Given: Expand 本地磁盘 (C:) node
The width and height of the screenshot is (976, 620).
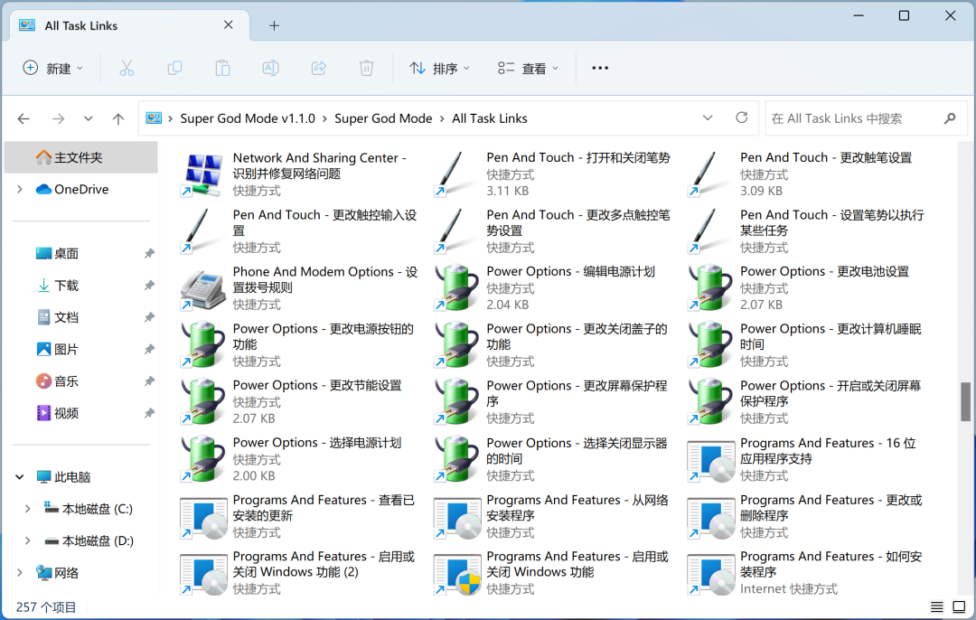Looking at the screenshot, I should pos(27,509).
